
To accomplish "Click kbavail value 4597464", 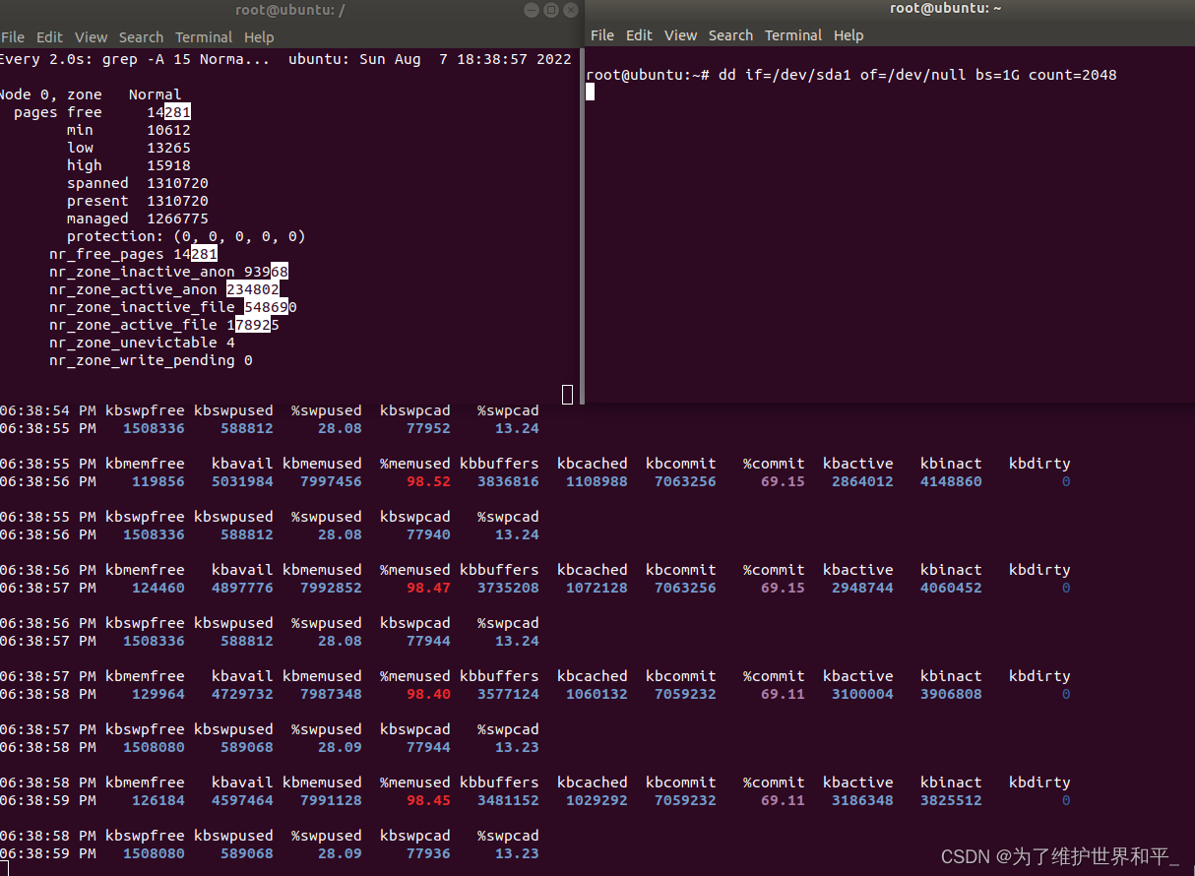I will [242, 800].
